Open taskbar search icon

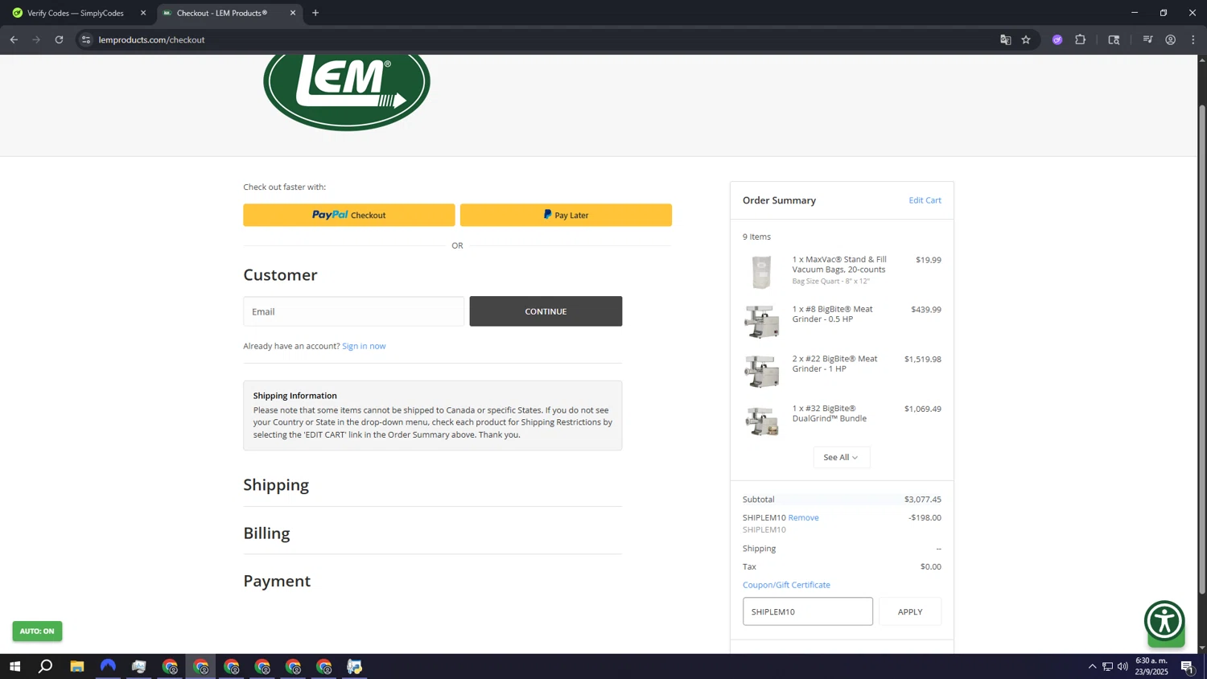click(46, 666)
